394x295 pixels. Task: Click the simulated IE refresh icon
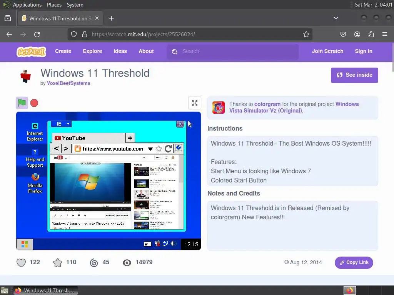(x=169, y=149)
